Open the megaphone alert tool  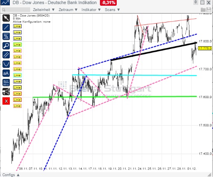pos(6,92)
